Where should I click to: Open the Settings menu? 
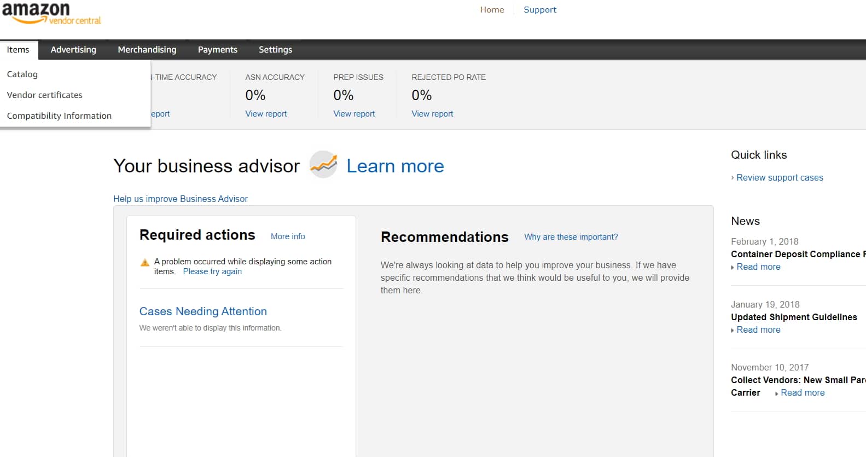tap(275, 50)
